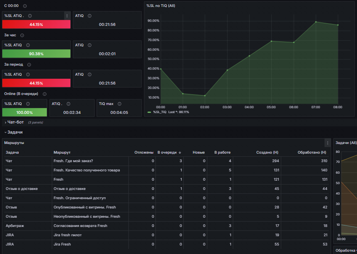Screen dimensions: 357x254
Task: Show info icon next to За час
Action: pyautogui.click(x=22, y=35)
